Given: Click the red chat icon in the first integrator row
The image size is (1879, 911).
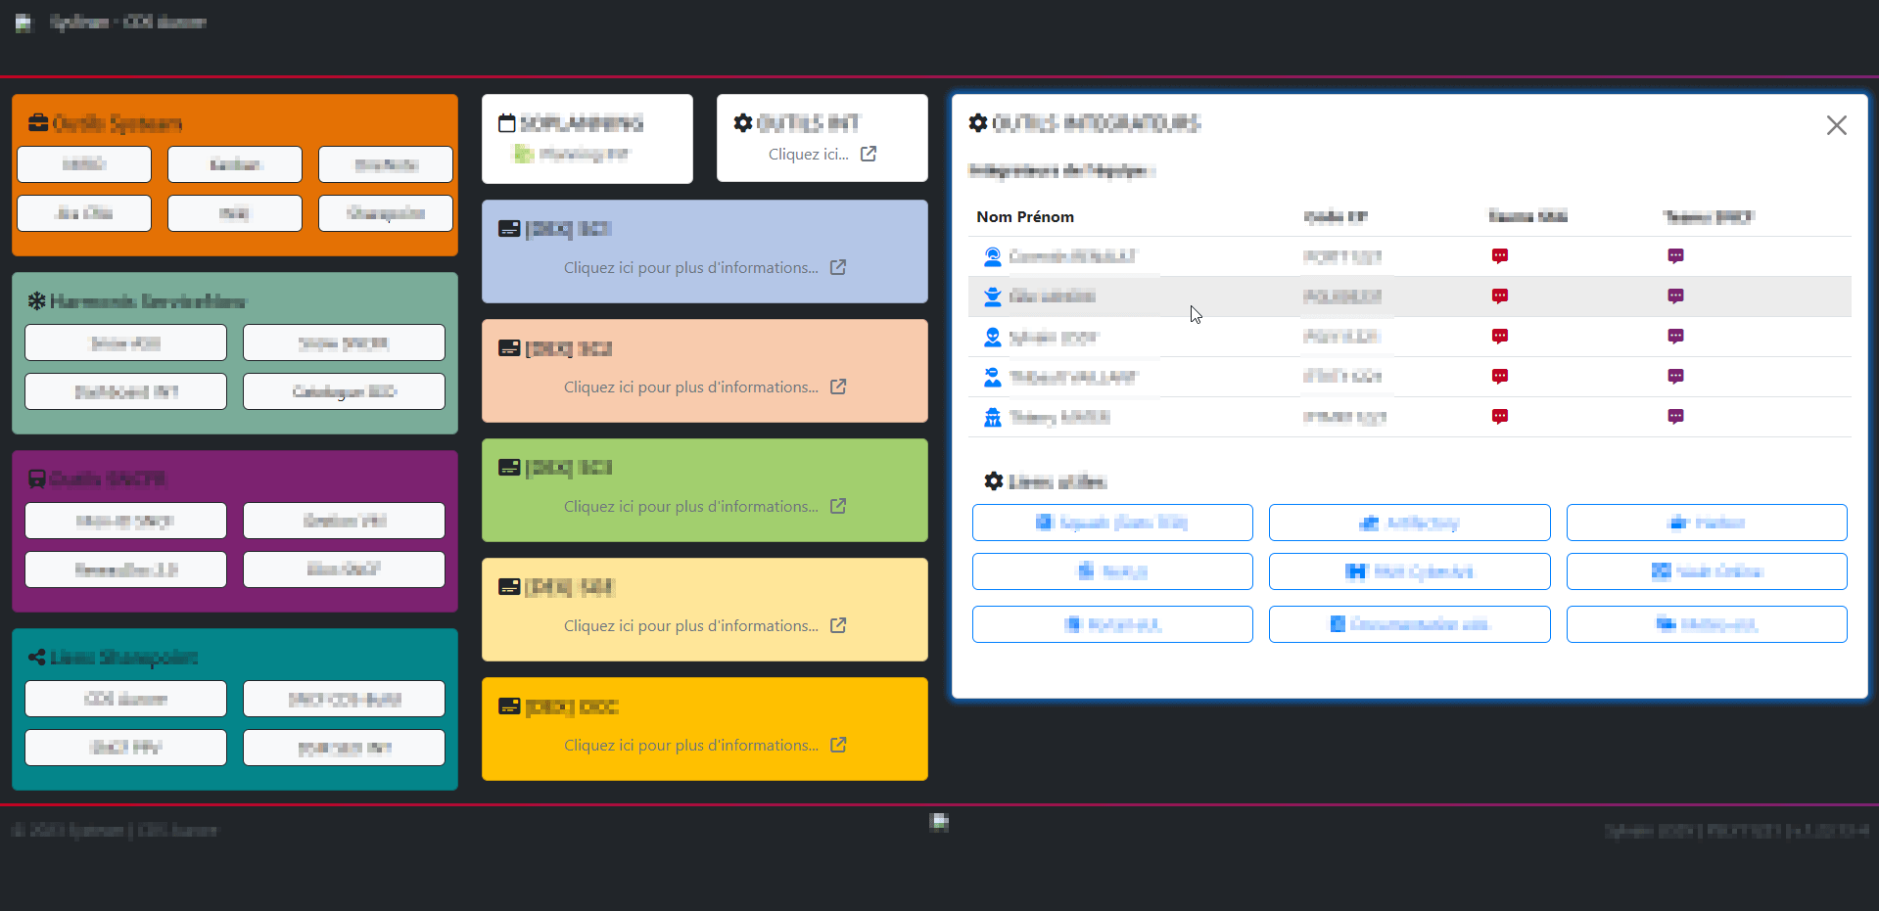Looking at the screenshot, I should [1499, 256].
